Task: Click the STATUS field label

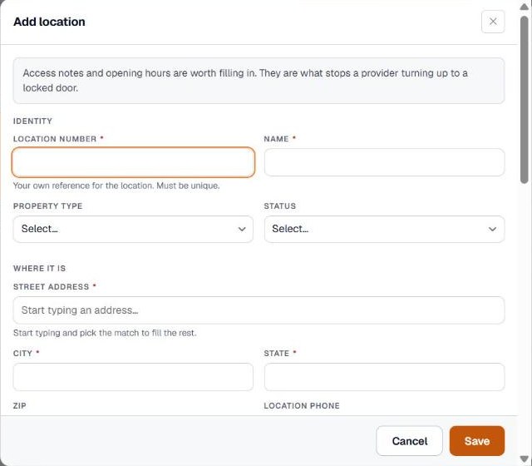Action: coord(280,206)
